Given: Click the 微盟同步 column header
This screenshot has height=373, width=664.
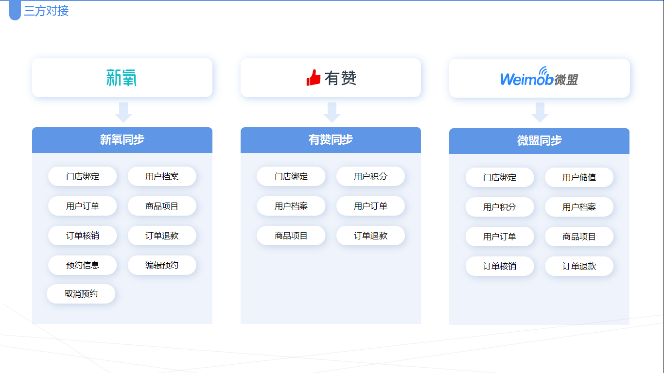Looking at the screenshot, I should 539,141.
